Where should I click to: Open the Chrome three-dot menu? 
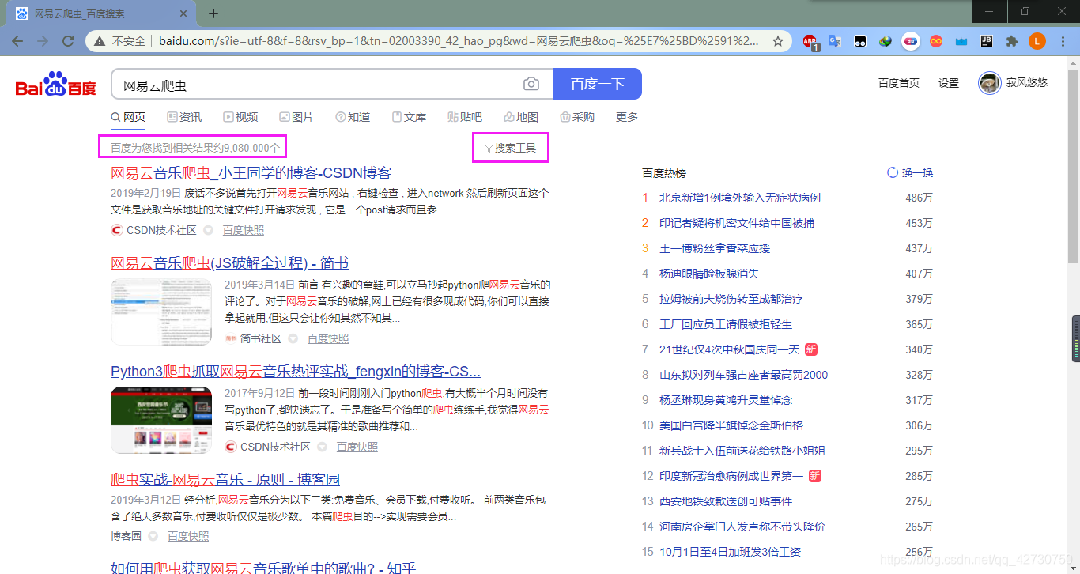click(x=1063, y=41)
